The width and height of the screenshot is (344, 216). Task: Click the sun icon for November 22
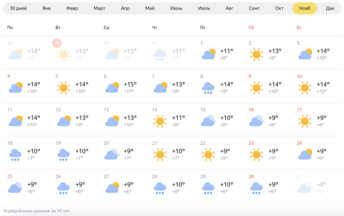(x=208, y=155)
